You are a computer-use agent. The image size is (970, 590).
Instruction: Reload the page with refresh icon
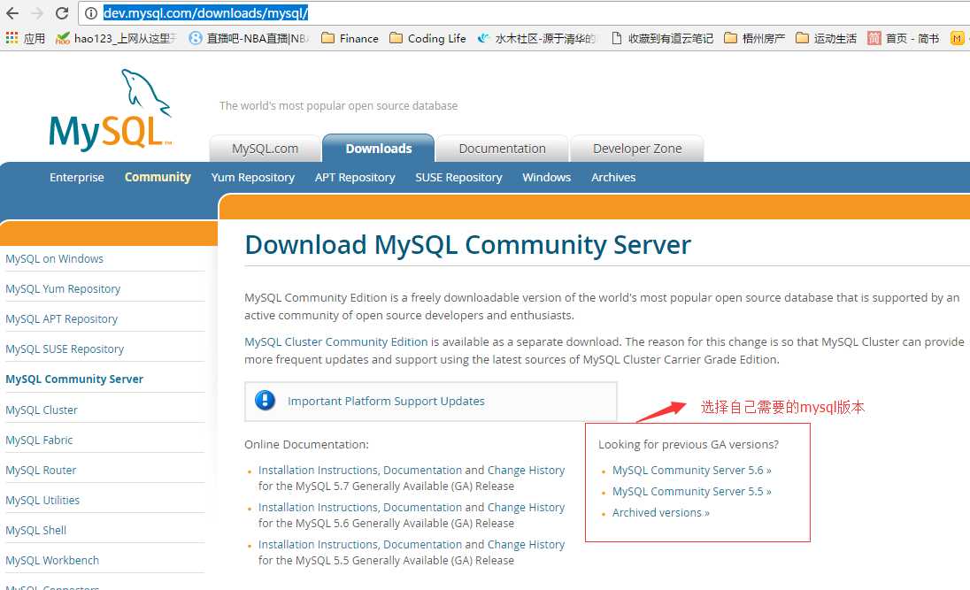tap(62, 13)
